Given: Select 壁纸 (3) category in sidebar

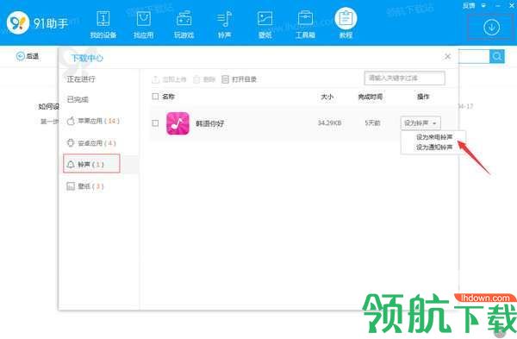Looking at the screenshot, I should coord(85,186).
